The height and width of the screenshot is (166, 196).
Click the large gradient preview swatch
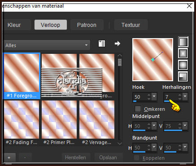coord(152,60)
